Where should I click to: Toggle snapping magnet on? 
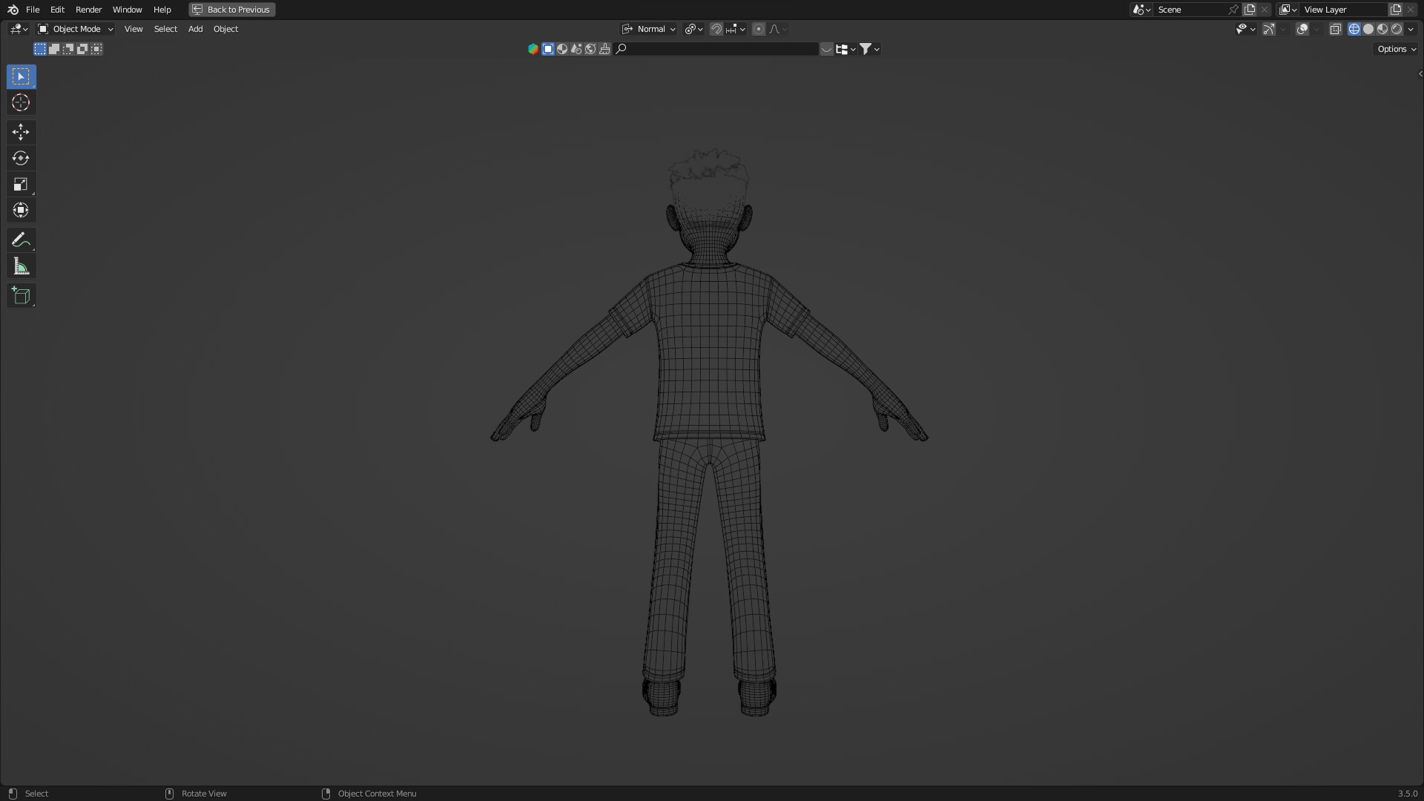[x=716, y=29]
